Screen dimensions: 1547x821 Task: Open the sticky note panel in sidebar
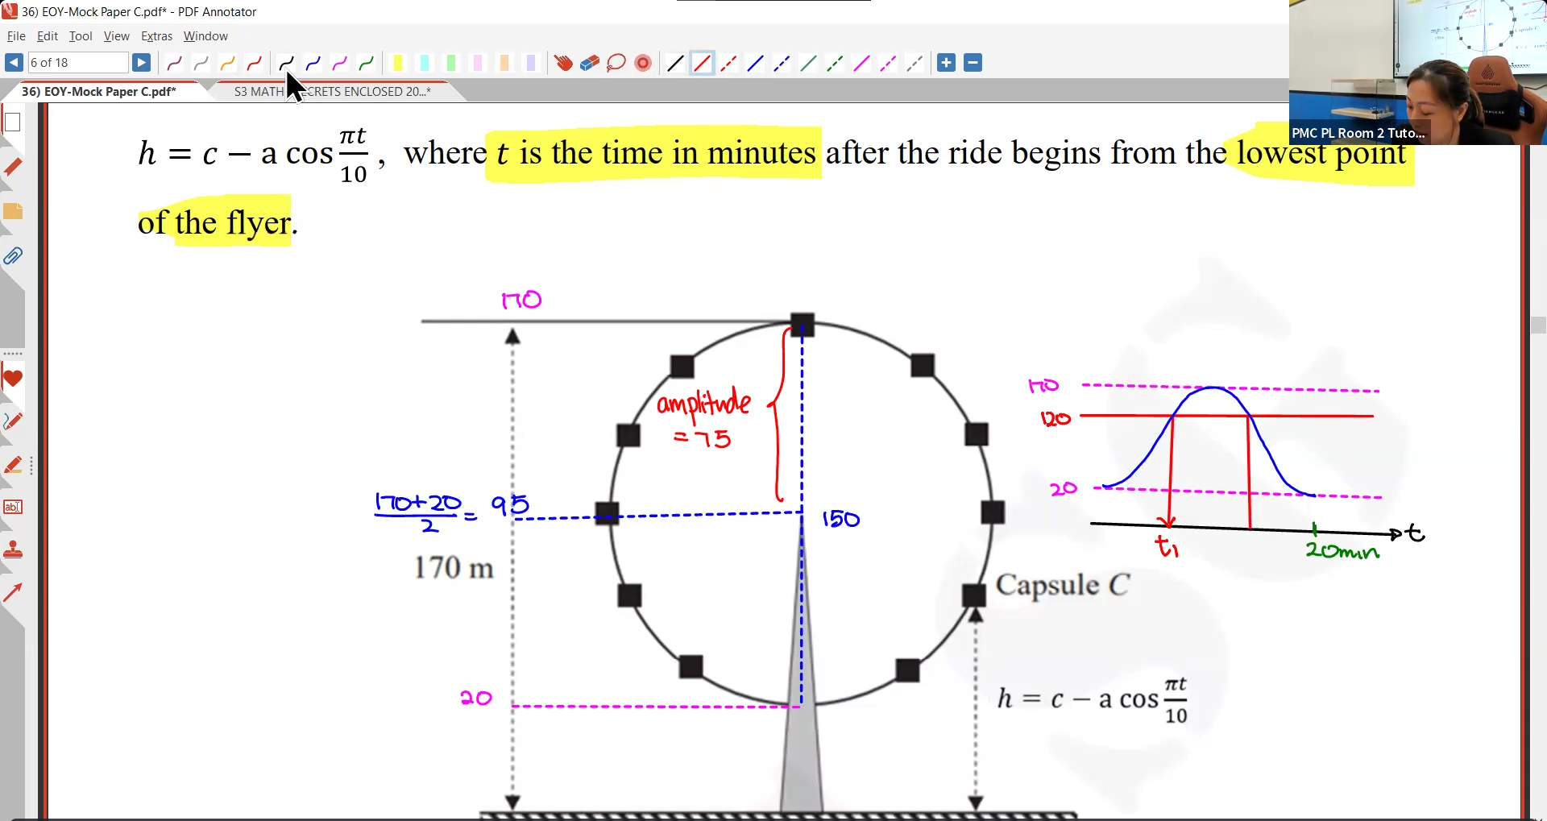[13, 212]
